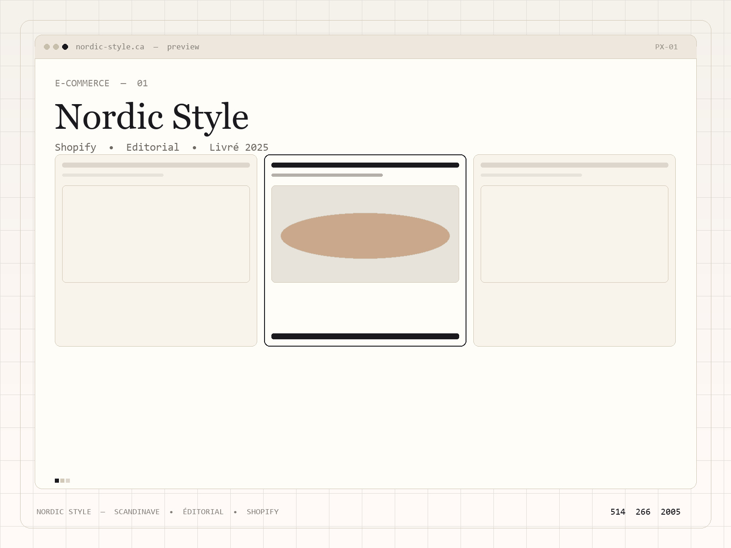Click footer text 'NORDIC STYLE'
Screen dimensions: 731x548
[64, 511]
